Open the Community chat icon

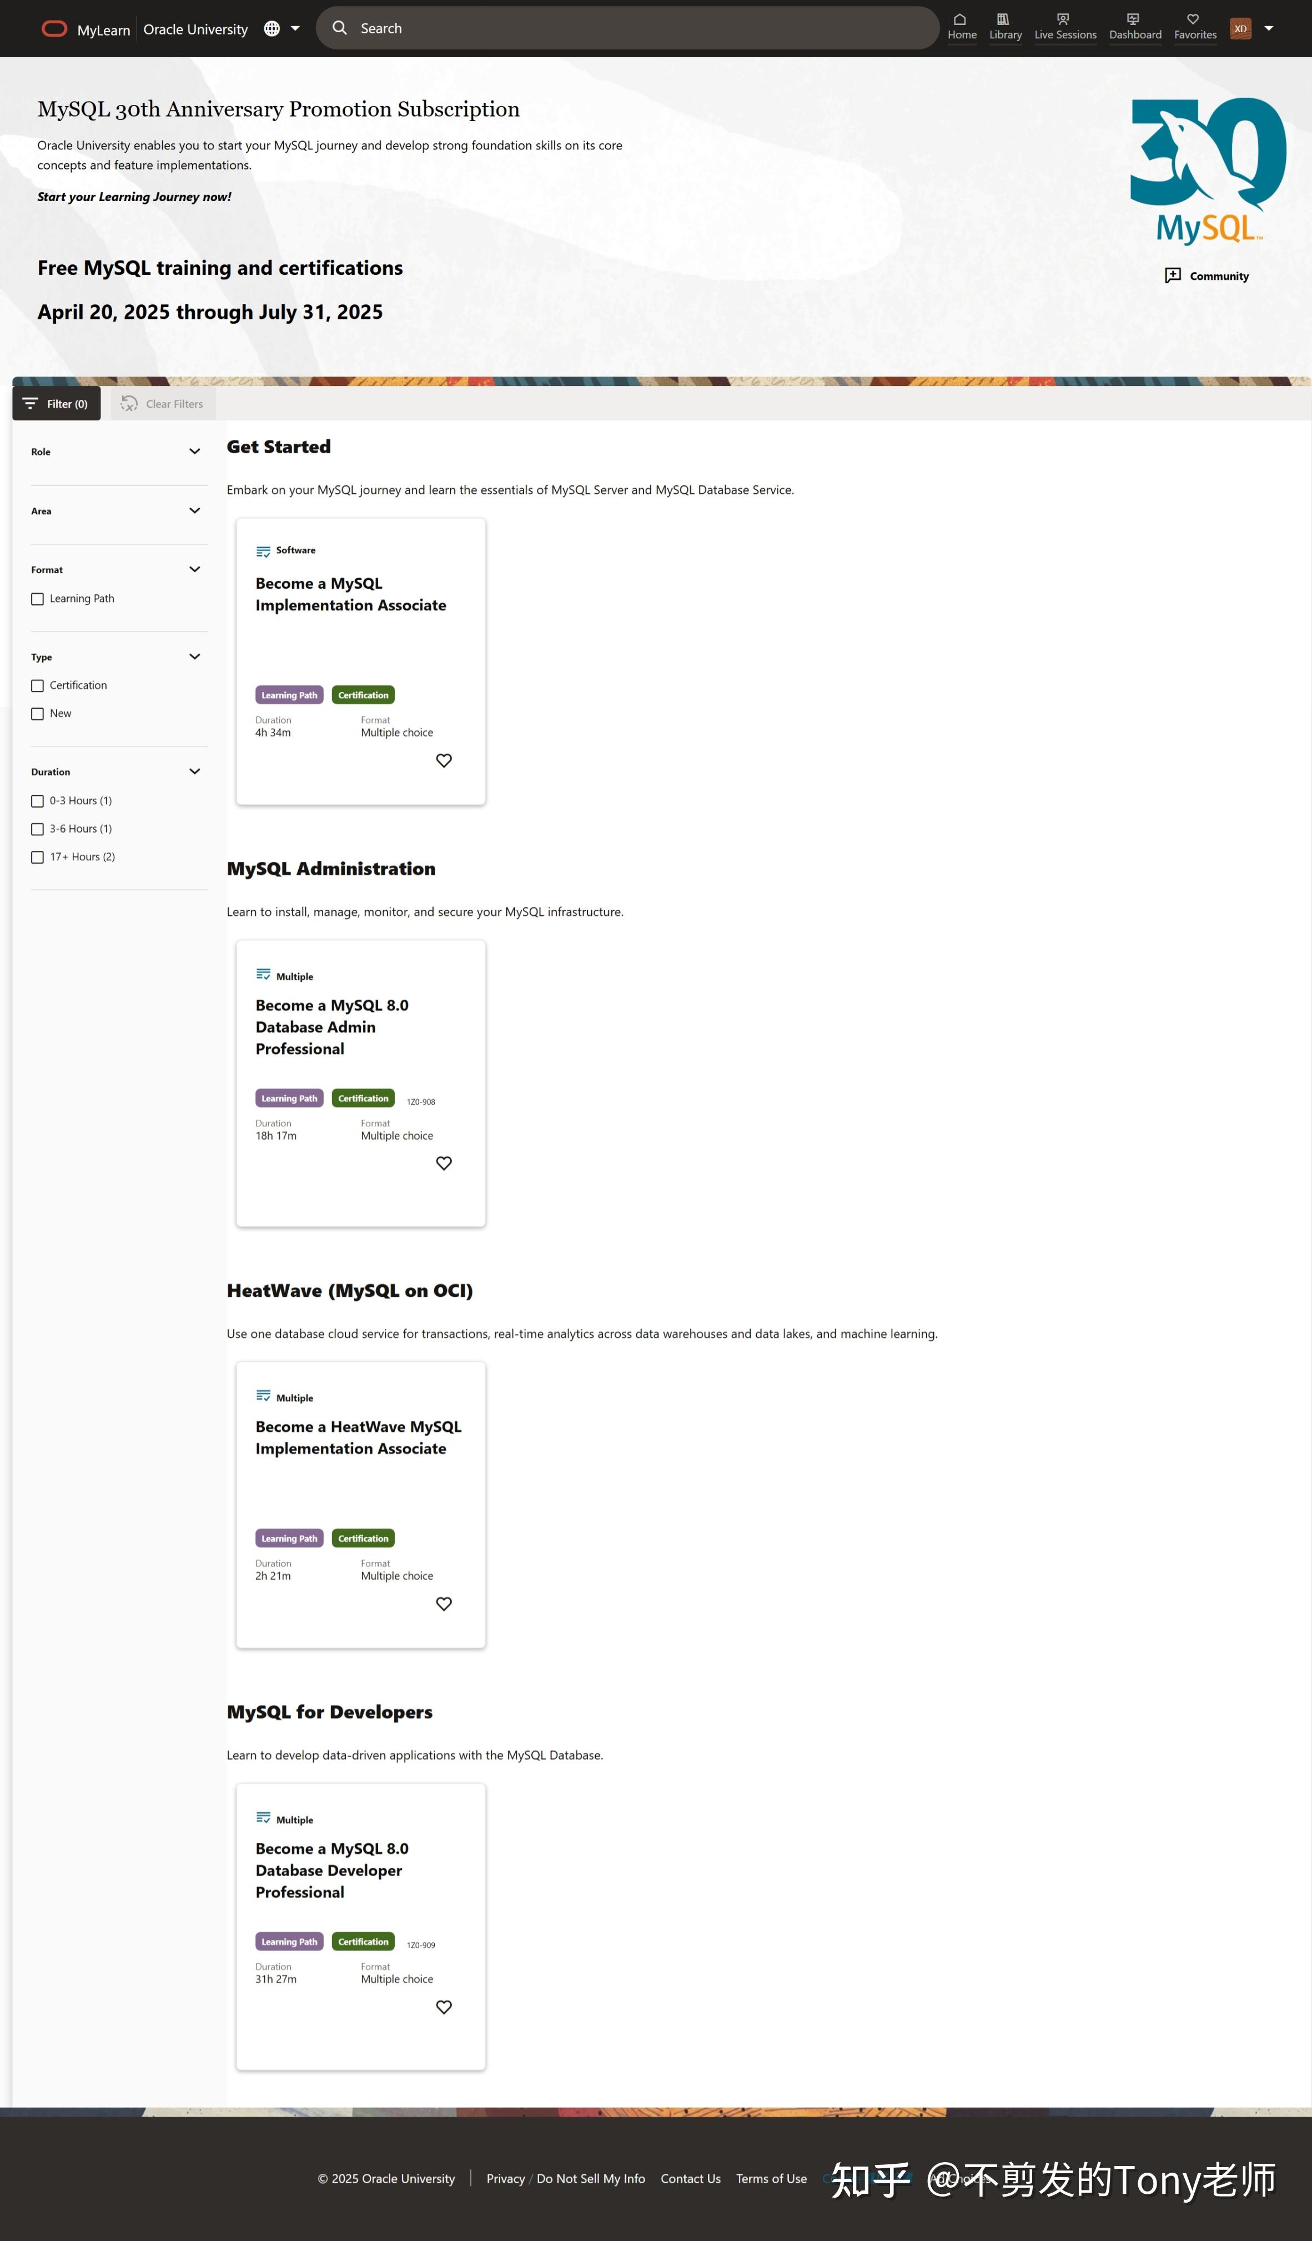[x=1173, y=275]
